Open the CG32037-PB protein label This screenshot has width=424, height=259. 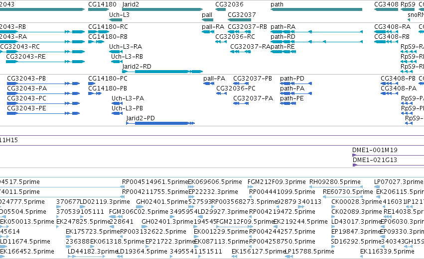tap(253, 79)
